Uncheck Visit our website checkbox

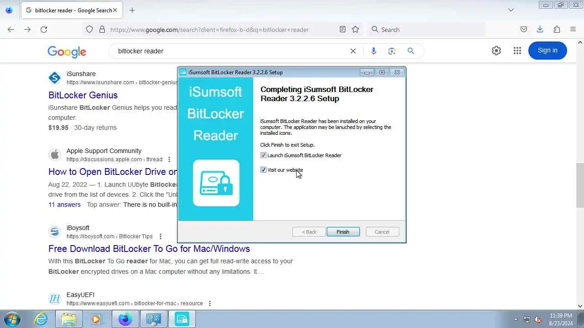click(263, 170)
